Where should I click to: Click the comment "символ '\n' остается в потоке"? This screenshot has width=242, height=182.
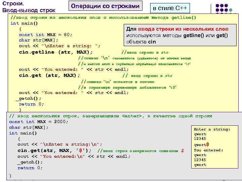pyautogui.click(x=118, y=82)
